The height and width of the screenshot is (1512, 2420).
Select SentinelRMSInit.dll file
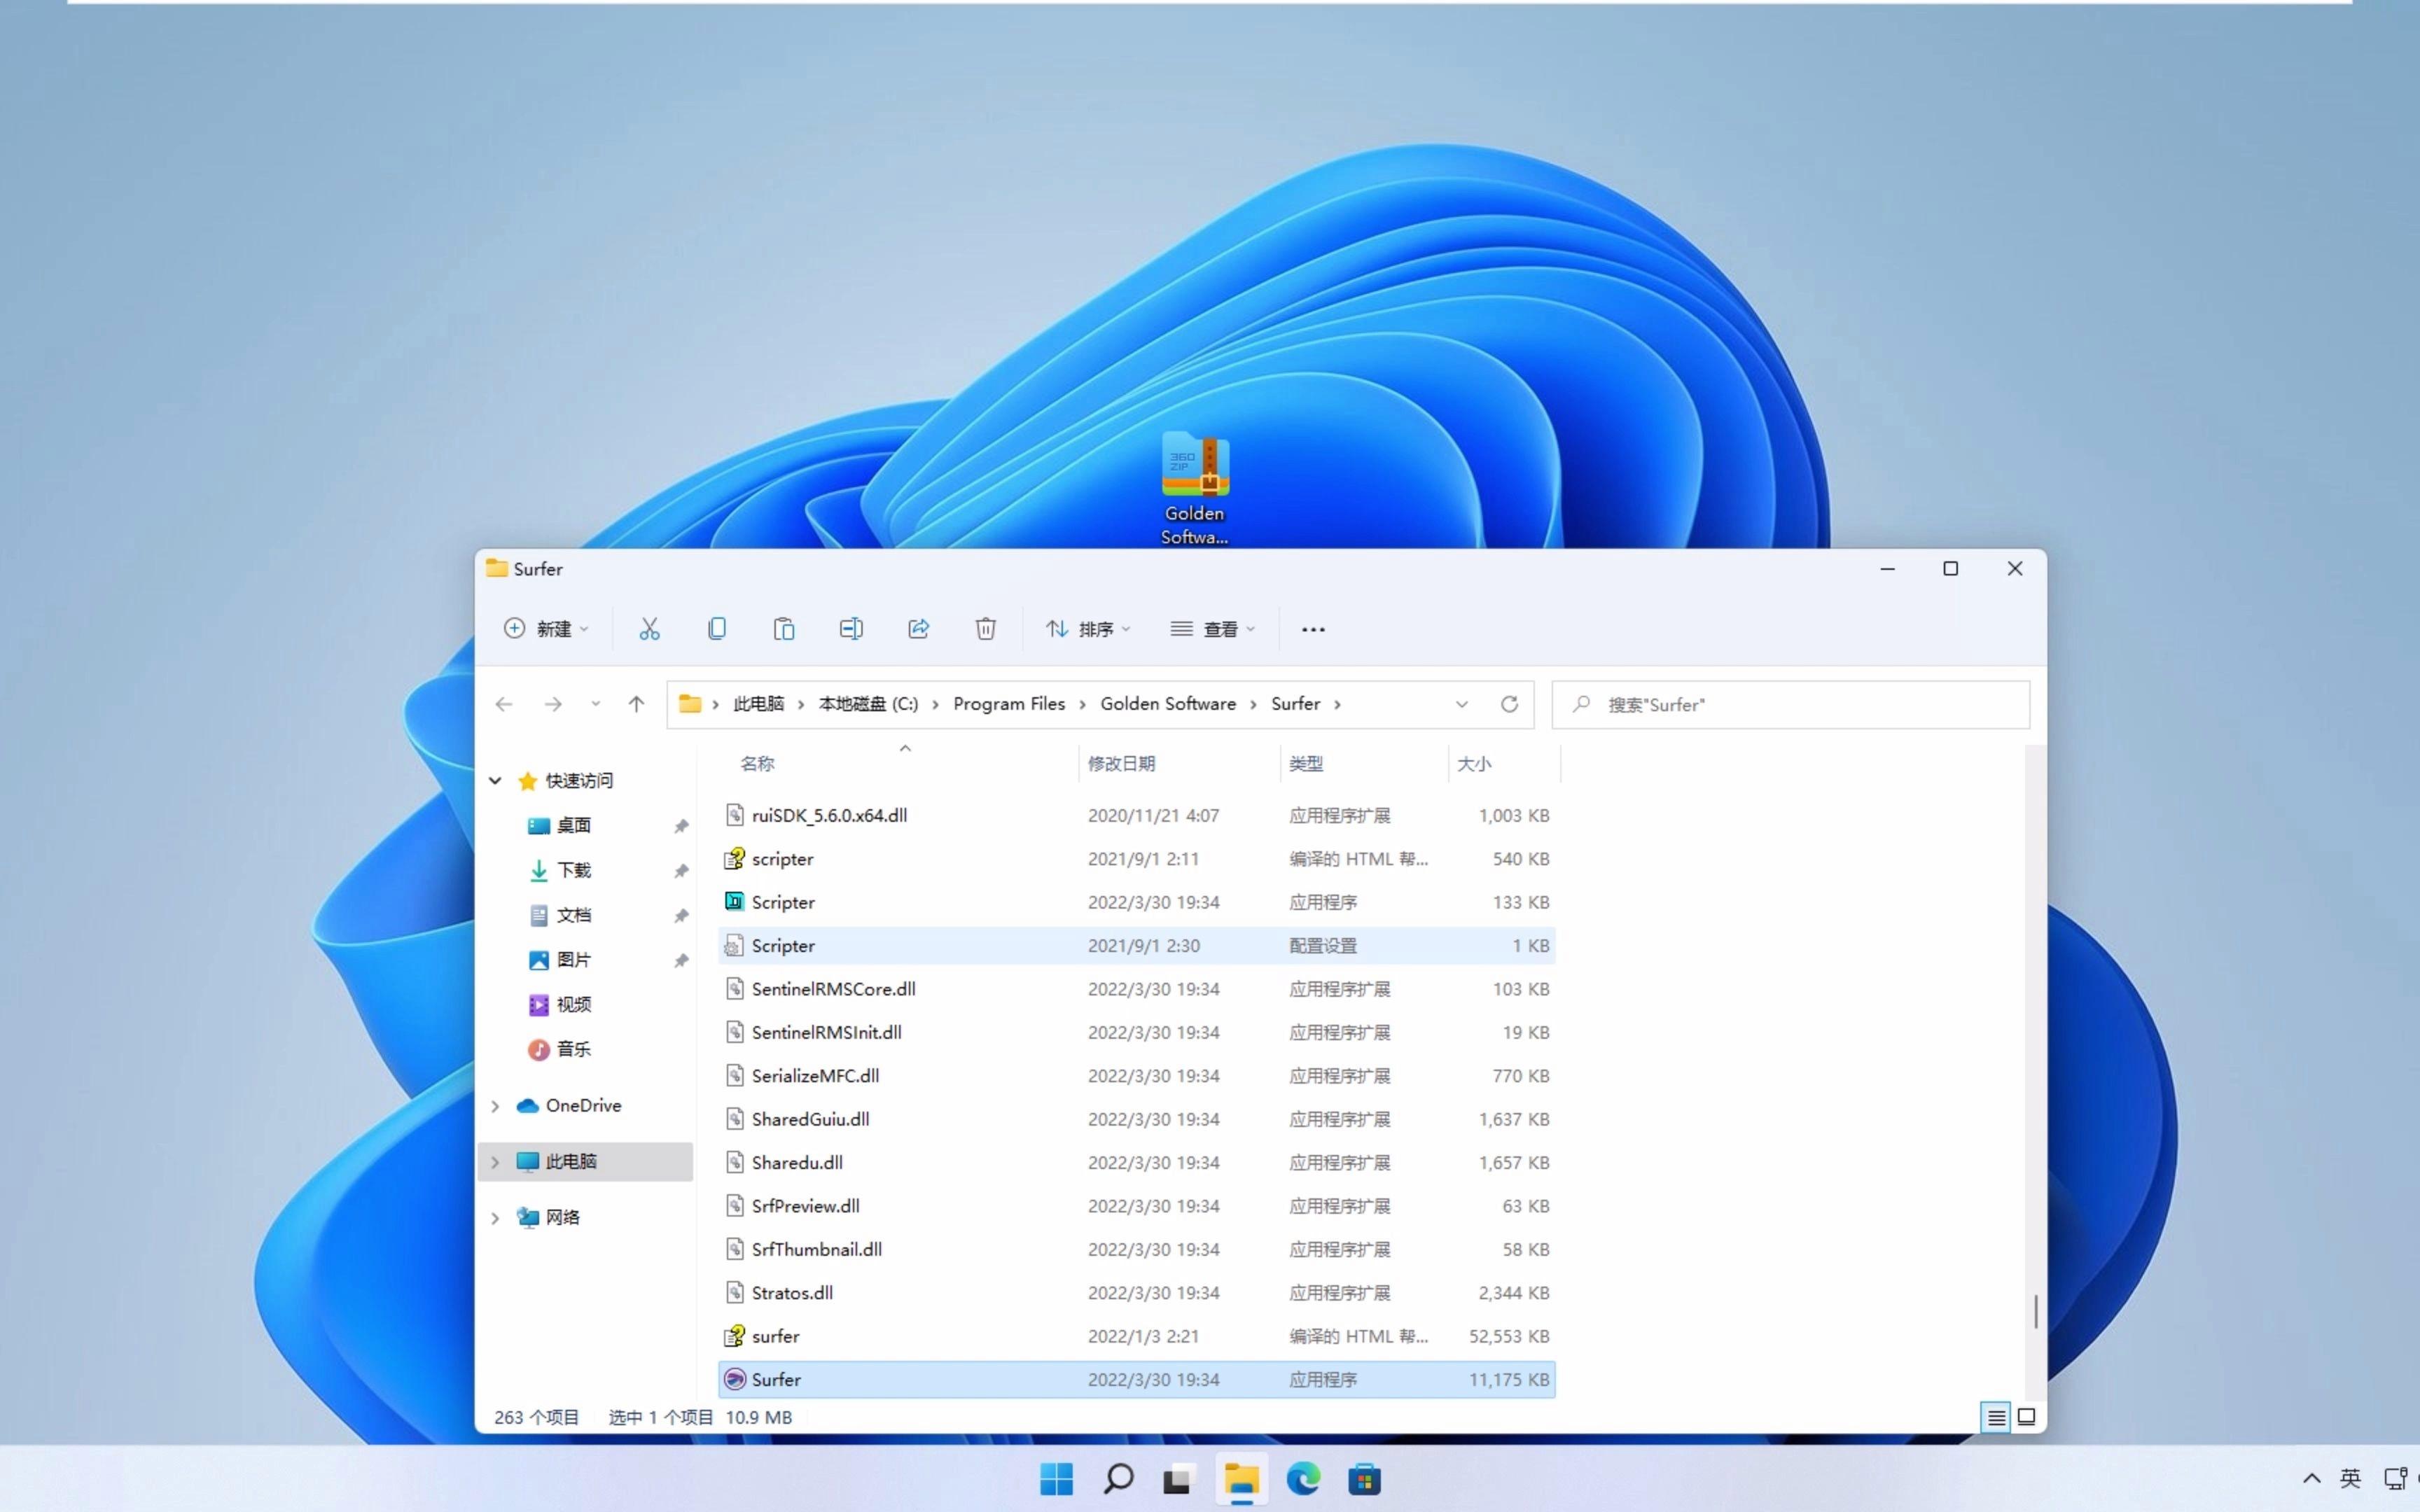pos(1137,1032)
